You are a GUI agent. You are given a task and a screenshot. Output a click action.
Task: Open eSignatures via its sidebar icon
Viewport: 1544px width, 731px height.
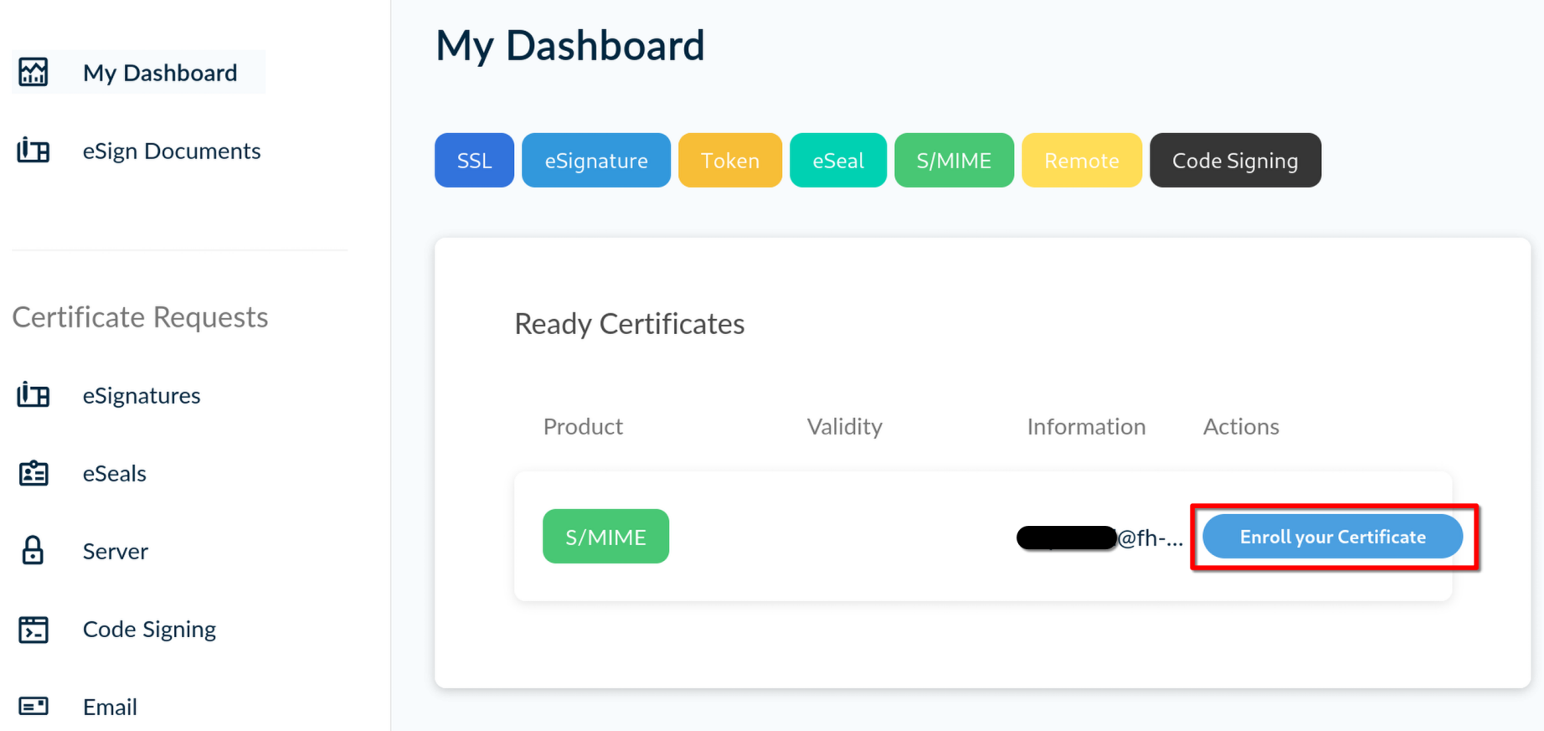click(33, 395)
